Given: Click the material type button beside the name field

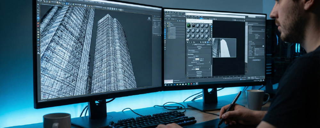Looking at the screenshot, I should [x=208, y=44].
